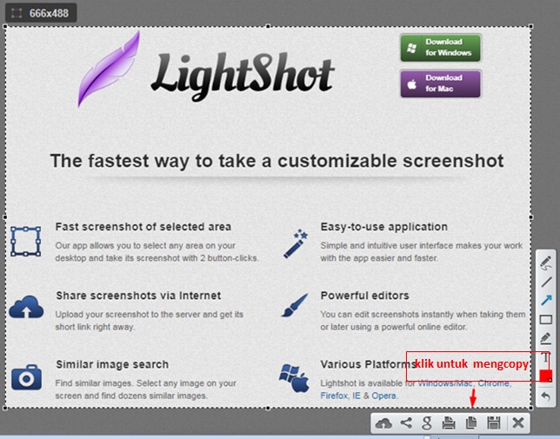Click 'Fast screenshot of selected area' heading
The width and height of the screenshot is (560, 439).
click(x=143, y=227)
